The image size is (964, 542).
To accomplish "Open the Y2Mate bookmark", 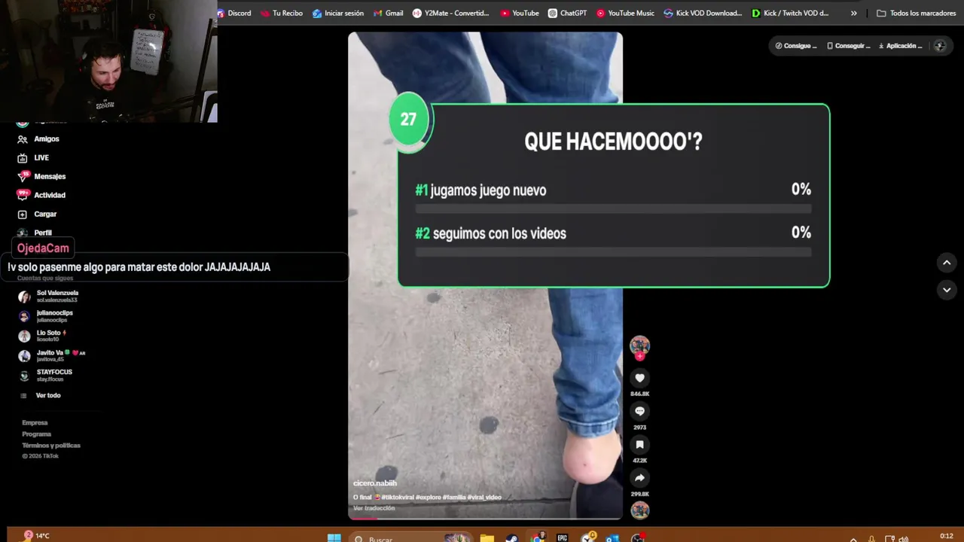I will pos(450,13).
